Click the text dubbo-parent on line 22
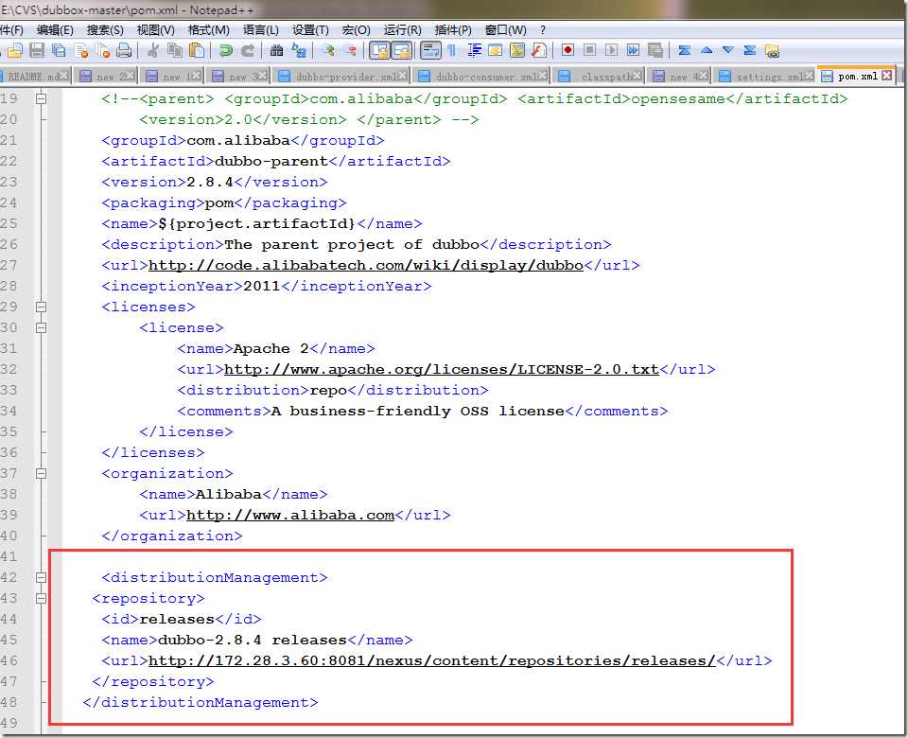This screenshot has height=738, width=908. tap(271, 161)
